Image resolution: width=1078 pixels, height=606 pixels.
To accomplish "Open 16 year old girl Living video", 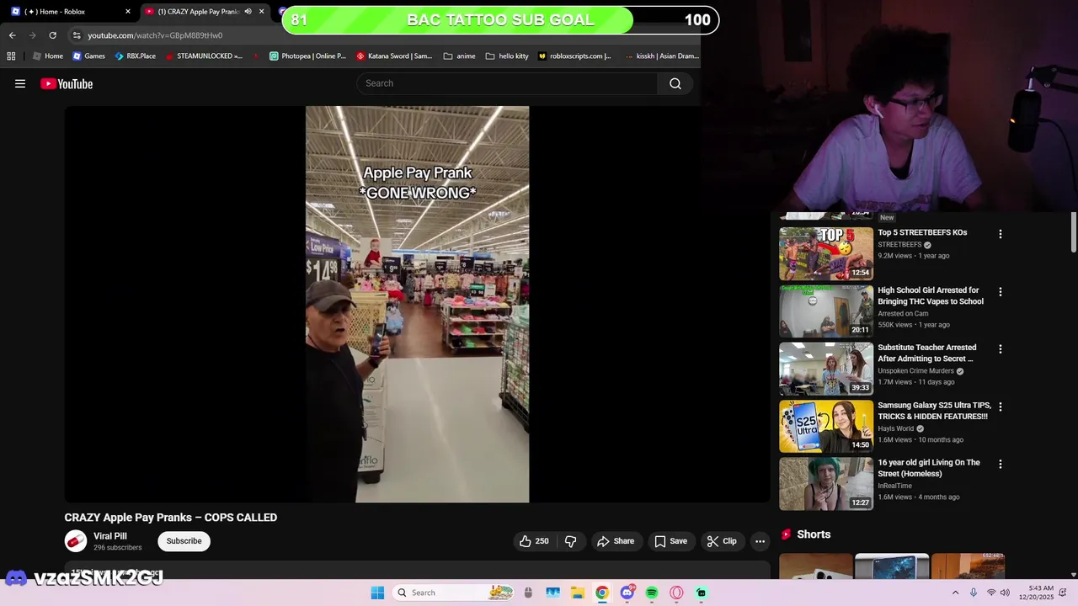I will (929, 468).
